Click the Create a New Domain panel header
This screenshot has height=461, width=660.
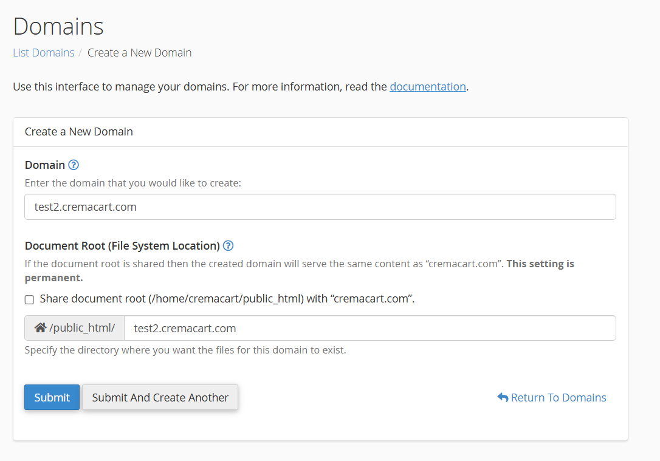(x=79, y=132)
